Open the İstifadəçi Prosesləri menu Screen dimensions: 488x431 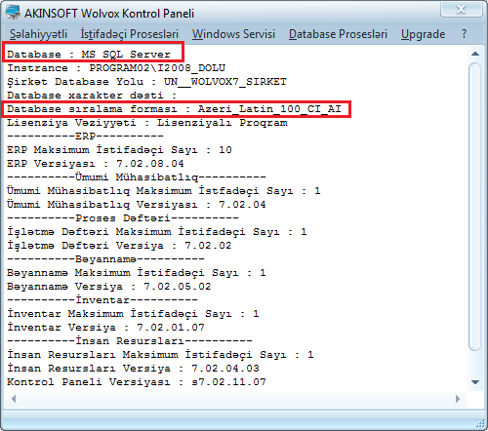[x=130, y=34]
